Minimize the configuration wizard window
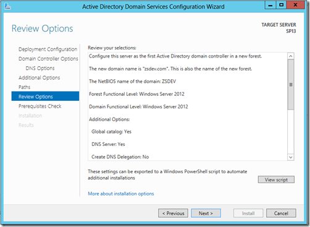This screenshot has width=310, height=227. point(270,5)
